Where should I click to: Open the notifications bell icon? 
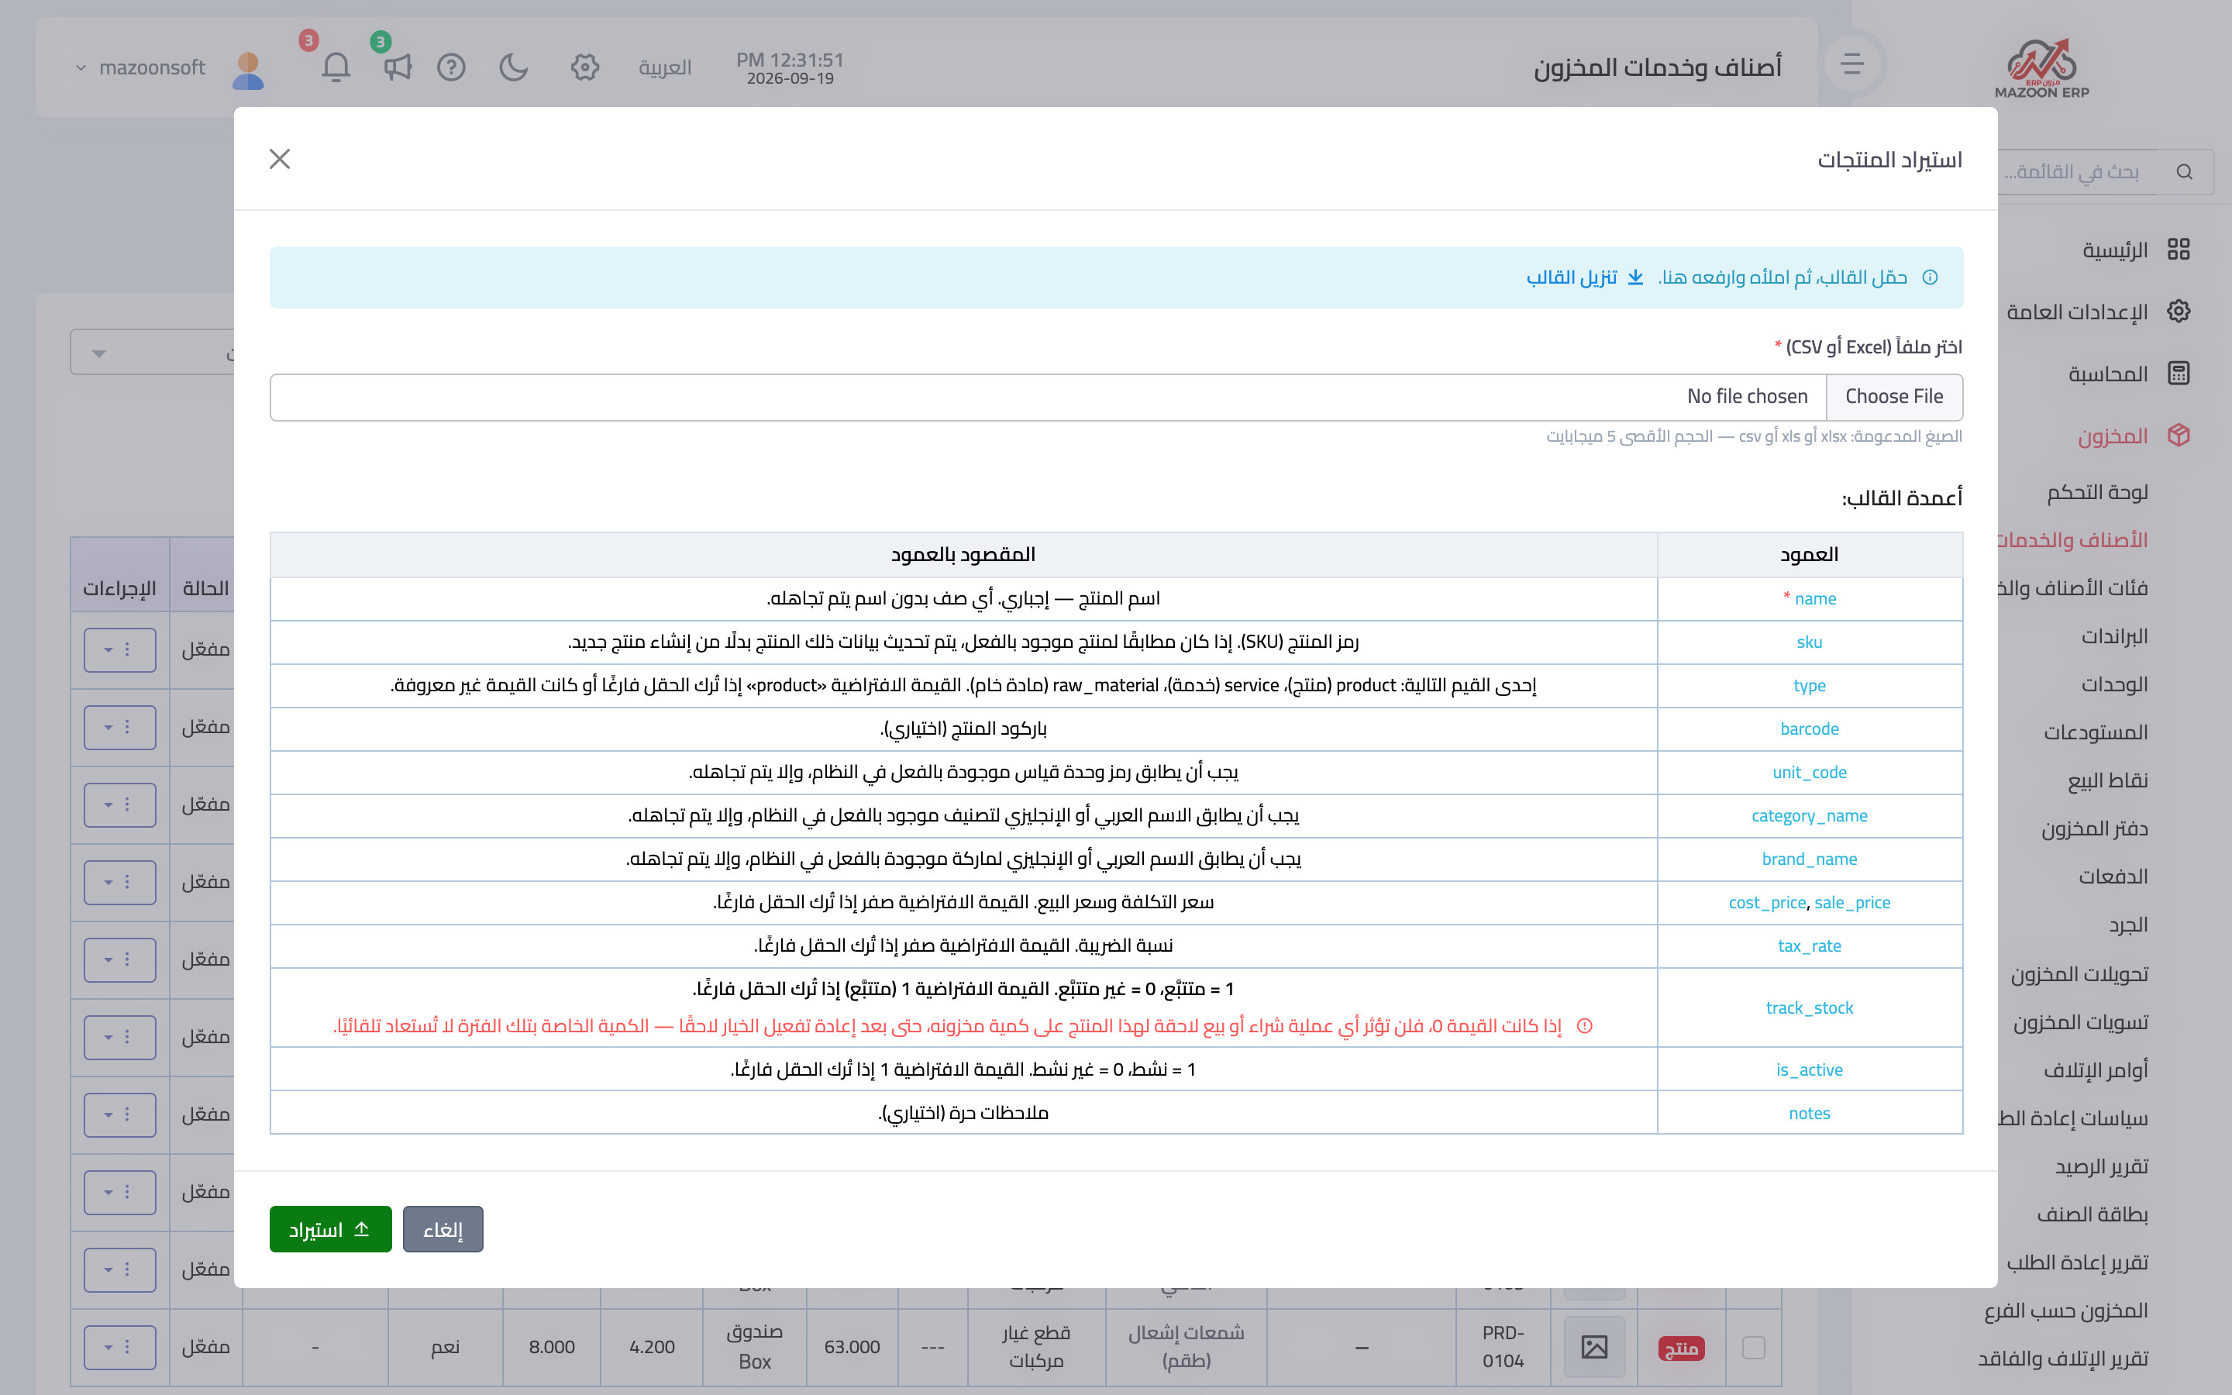[336, 67]
